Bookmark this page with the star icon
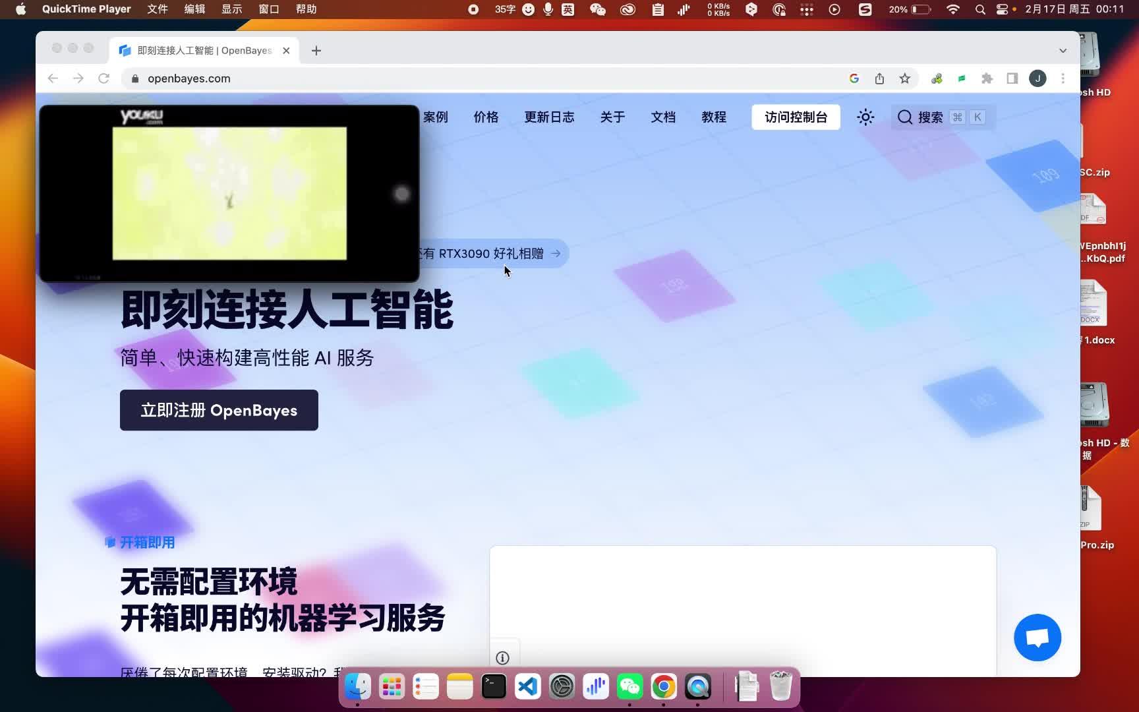Viewport: 1139px width, 712px height. [904, 78]
